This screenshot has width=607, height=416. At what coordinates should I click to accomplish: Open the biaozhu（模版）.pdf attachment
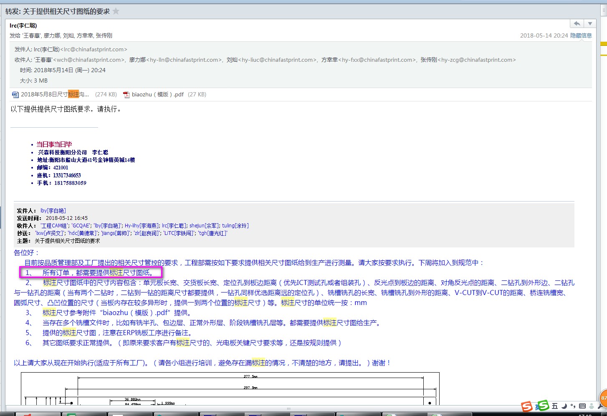(x=158, y=94)
